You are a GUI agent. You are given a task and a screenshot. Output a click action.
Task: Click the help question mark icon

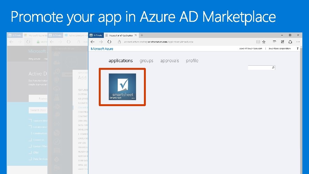click(297, 49)
